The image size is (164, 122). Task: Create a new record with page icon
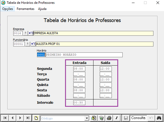pos(36,118)
